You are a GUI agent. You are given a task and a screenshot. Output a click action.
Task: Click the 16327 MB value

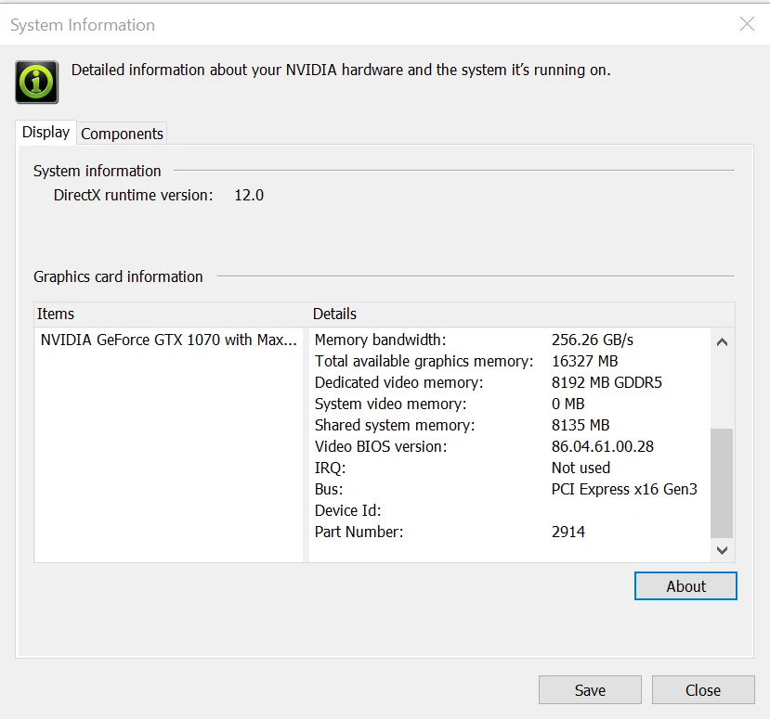(x=584, y=361)
